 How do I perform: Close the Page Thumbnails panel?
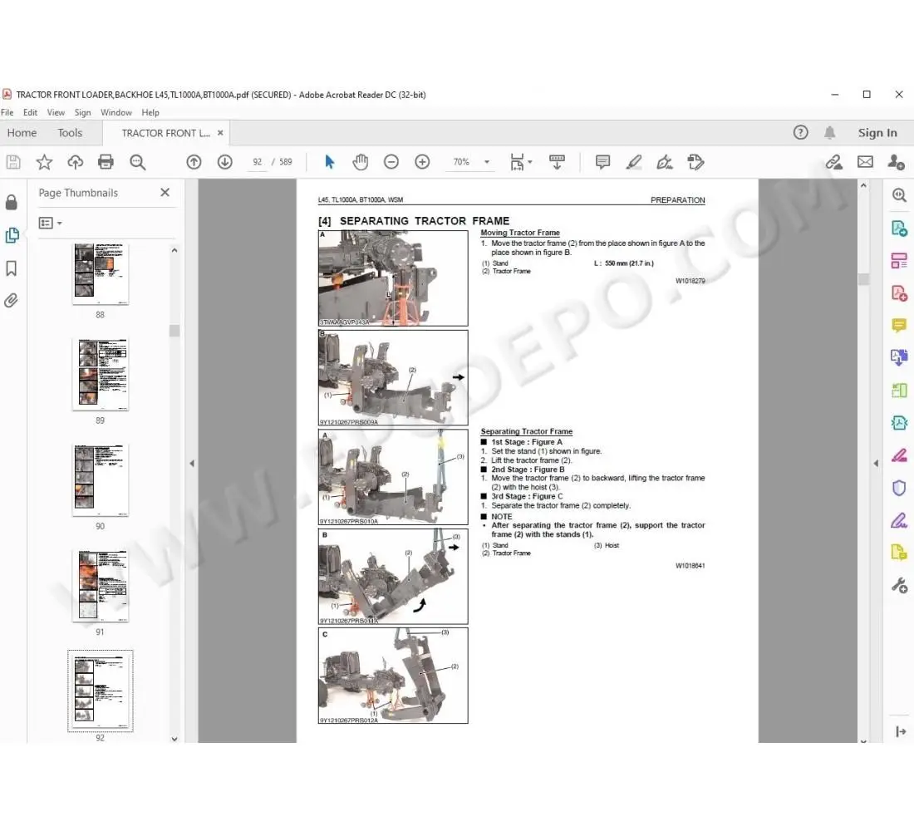pyautogui.click(x=165, y=193)
